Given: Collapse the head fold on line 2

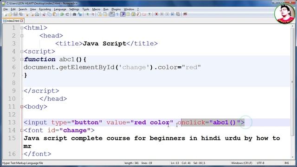Looking at the screenshot, I should point(22,36).
